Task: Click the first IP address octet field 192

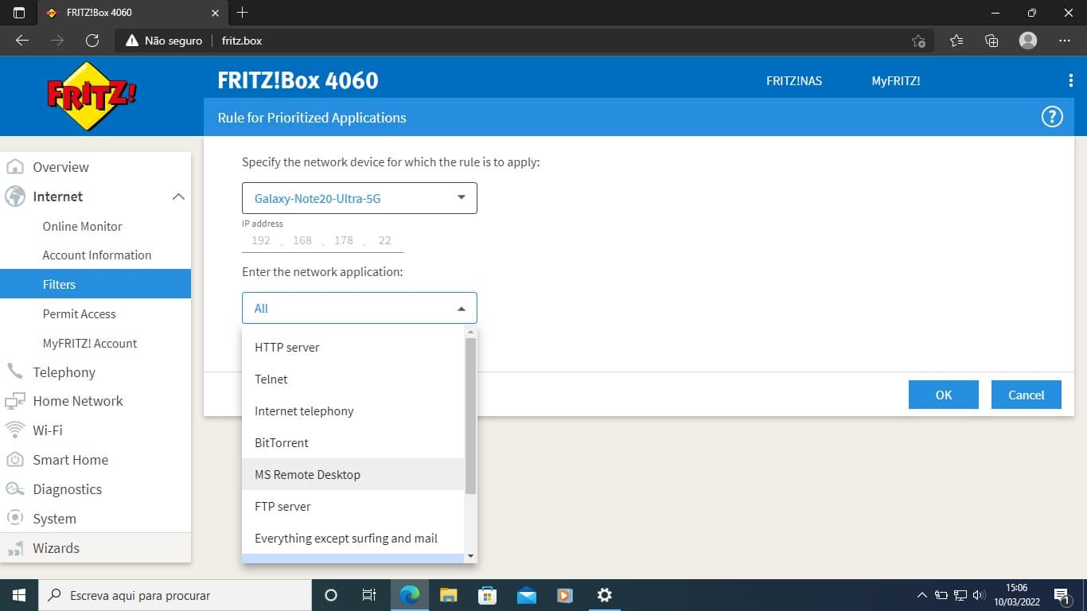Action: [x=261, y=240]
